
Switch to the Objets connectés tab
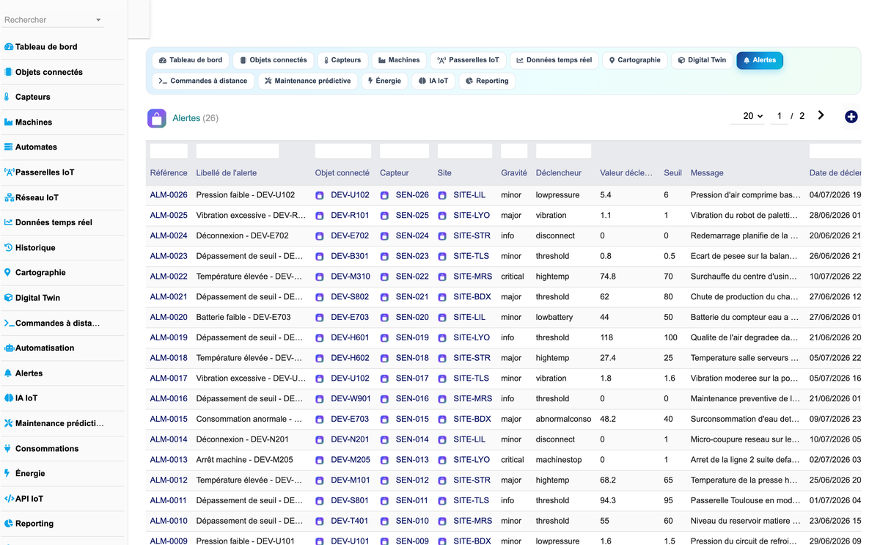(x=273, y=60)
